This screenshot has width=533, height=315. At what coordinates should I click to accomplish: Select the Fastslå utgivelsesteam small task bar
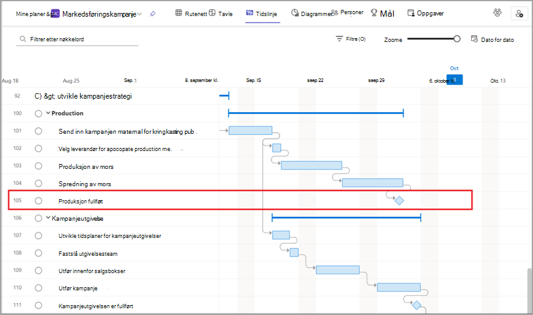coord(294,253)
